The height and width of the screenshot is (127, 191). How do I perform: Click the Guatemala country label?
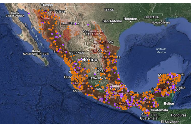tap(159, 110)
